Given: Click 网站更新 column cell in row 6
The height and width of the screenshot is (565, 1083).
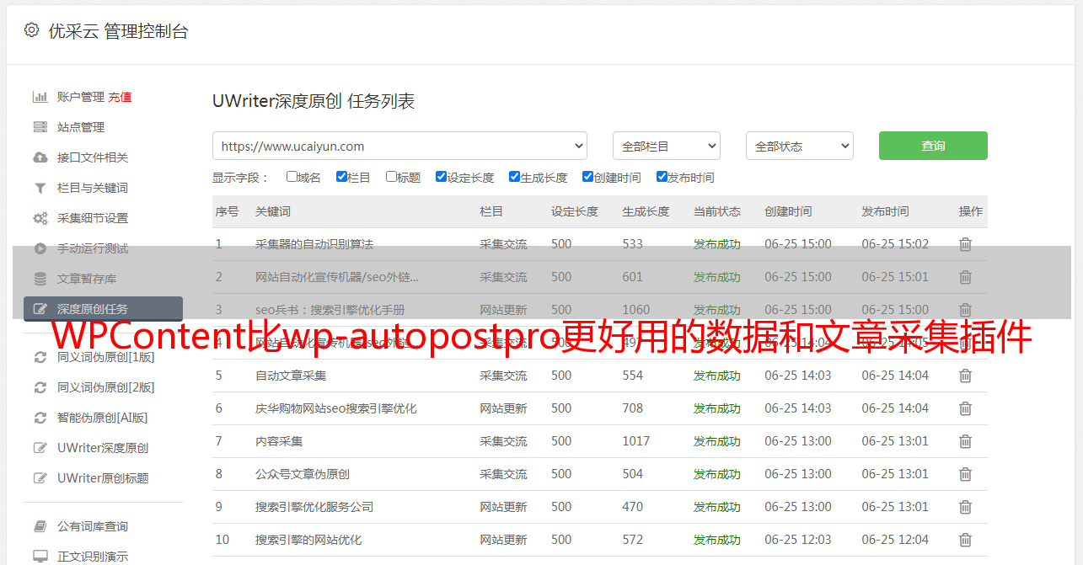Looking at the screenshot, I should coord(504,408).
